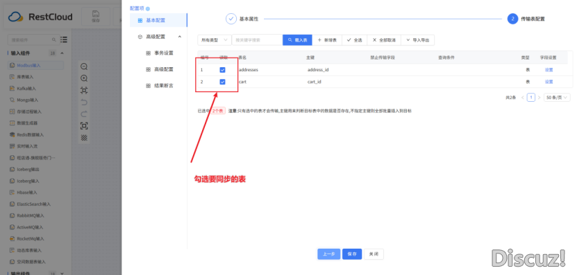Click the icon next to 配置项 title

(x=148, y=8)
